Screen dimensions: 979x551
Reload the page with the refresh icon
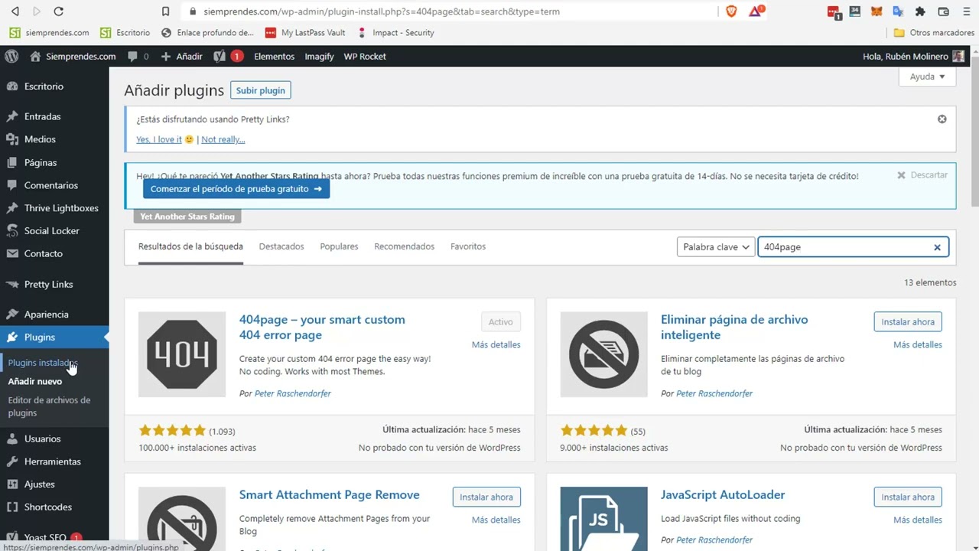[x=58, y=11]
